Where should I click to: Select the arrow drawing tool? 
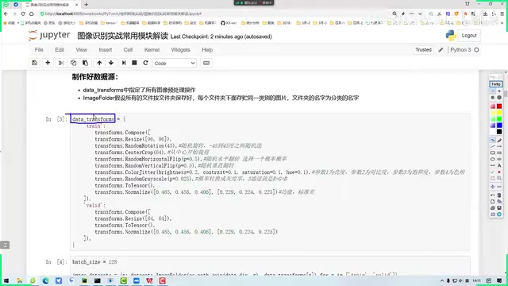(499, 146)
